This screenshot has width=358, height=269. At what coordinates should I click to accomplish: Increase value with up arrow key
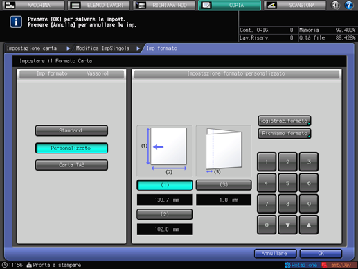(x=309, y=225)
